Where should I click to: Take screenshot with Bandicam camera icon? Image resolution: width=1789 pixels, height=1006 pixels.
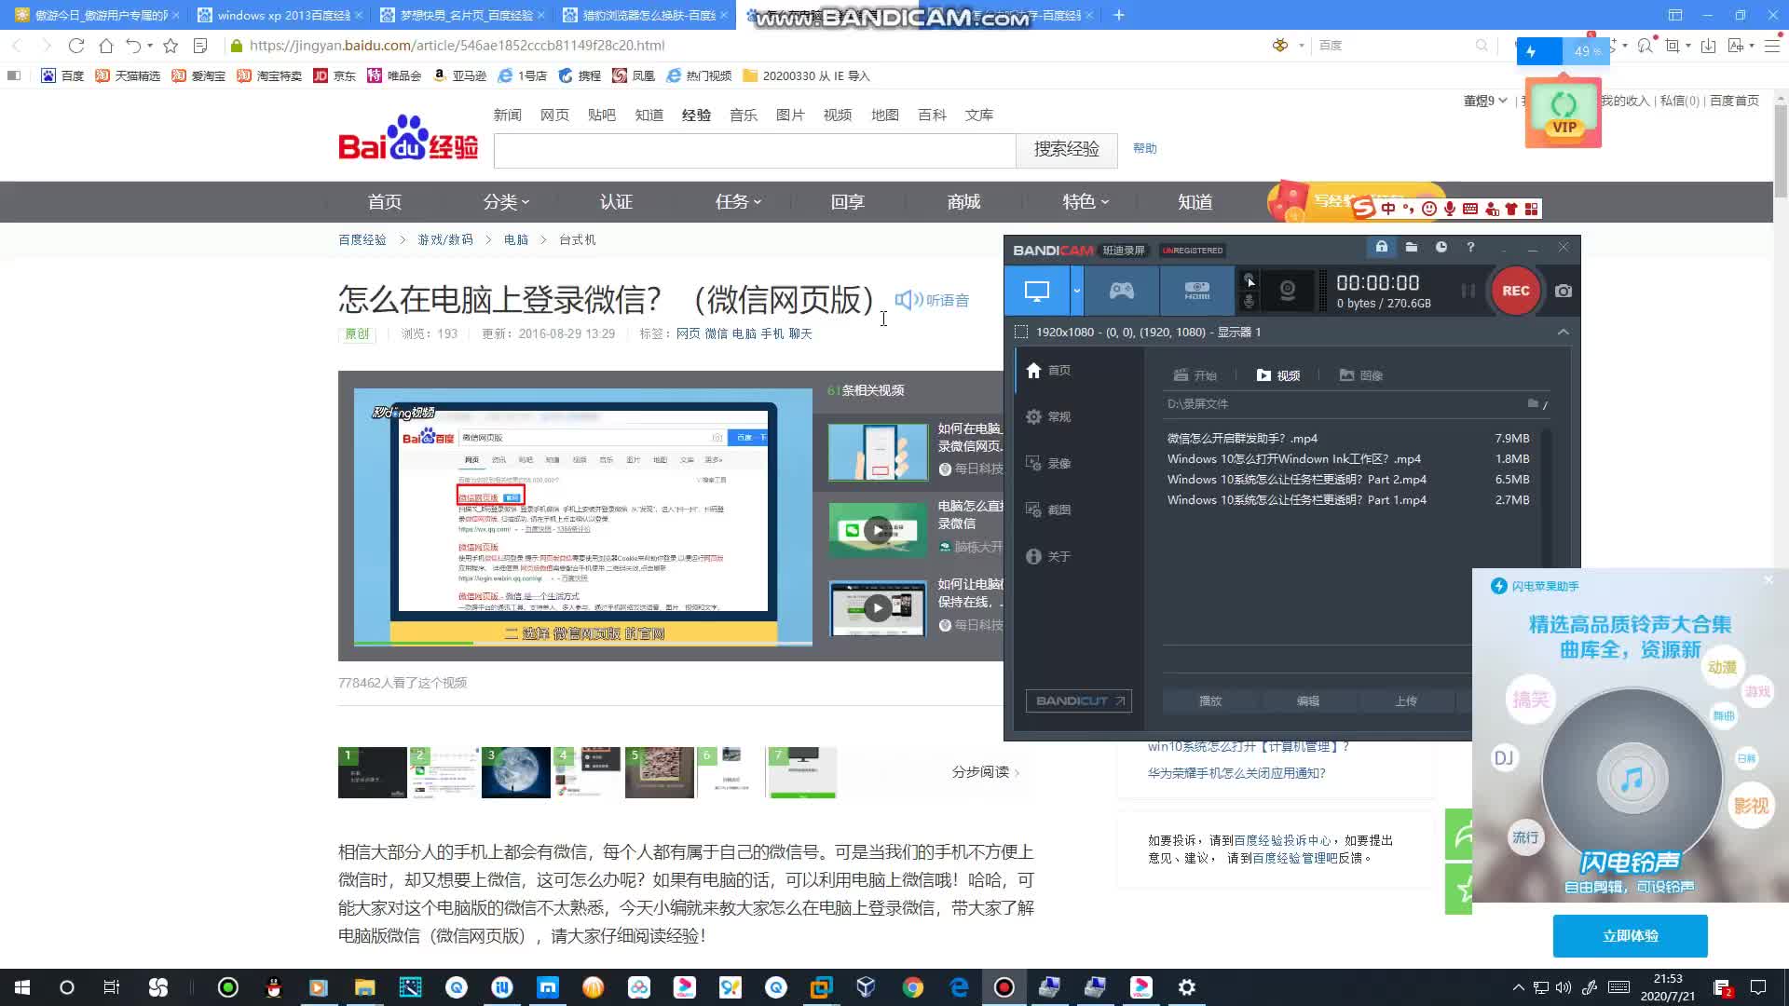pyautogui.click(x=1564, y=291)
